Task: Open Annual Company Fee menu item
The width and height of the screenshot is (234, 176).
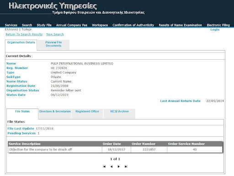Action: pyautogui.click(x=72, y=25)
